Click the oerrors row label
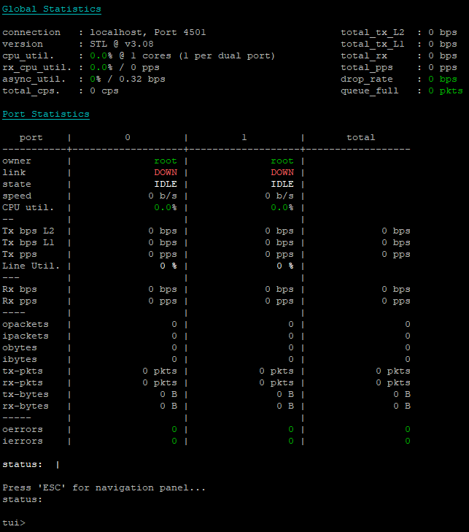The width and height of the screenshot is (469, 532). point(23,430)
